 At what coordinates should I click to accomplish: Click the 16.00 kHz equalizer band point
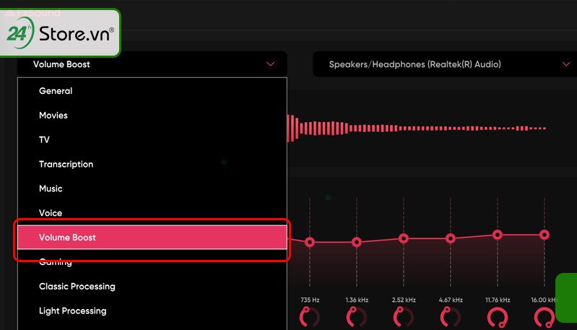tap(545, 235)
